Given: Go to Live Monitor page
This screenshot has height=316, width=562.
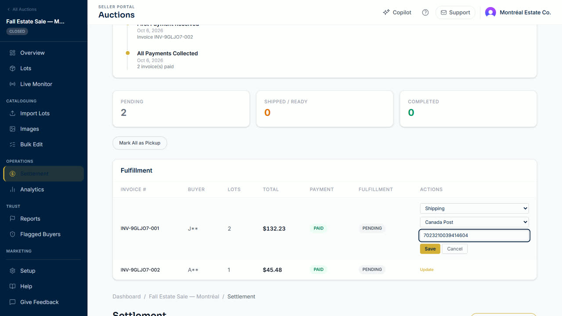Looking at the screenshot, I should [x=43, y=84].
